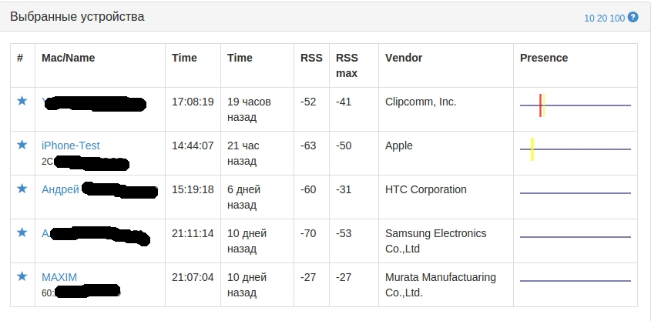Screen dimensions: 651x321
Task: Open the MAXIM device link
Action: (x=59, y=277)
